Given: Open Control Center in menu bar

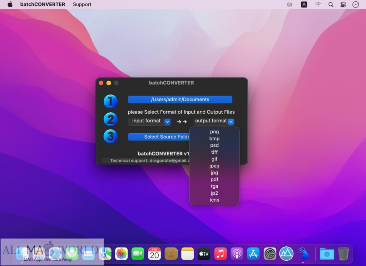Looking at the screenshot, I should [343, 4].
